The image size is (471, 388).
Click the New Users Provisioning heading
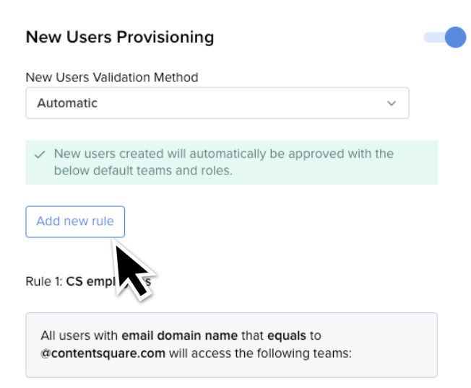[x=120, y=38]
